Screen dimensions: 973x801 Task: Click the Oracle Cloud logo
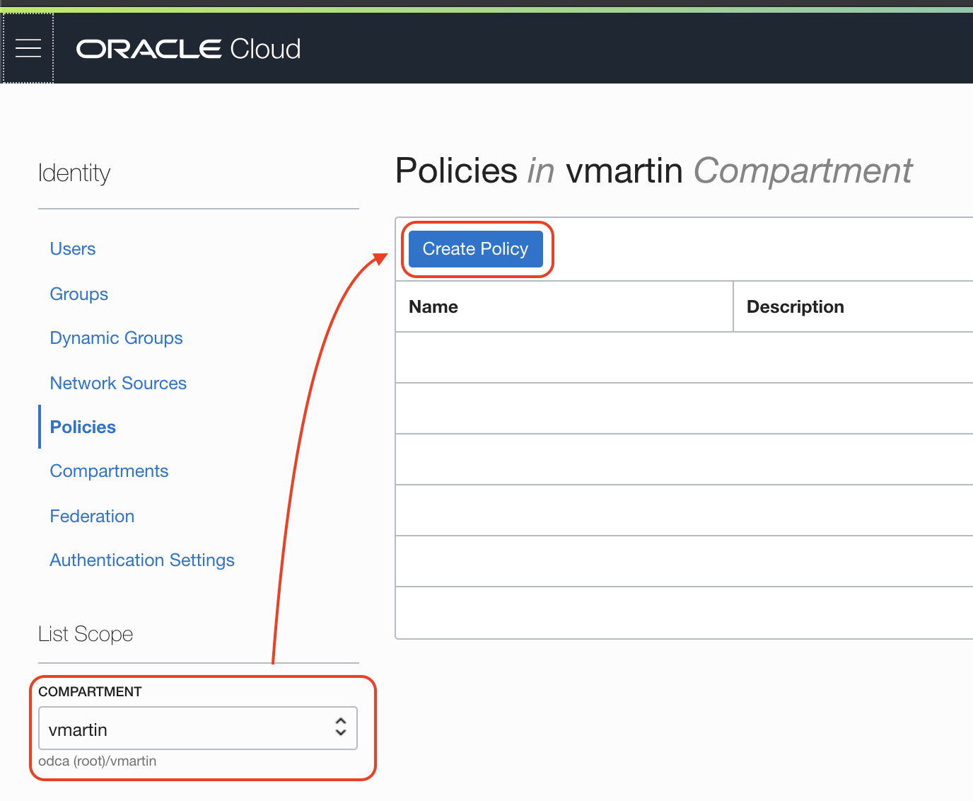coord(189,49)
